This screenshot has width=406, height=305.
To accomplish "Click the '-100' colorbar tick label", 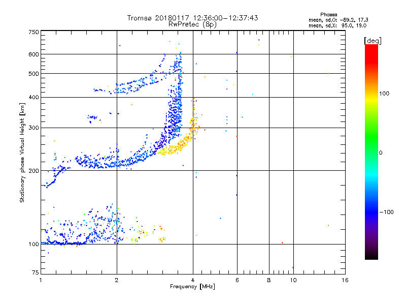I will 386,212.
